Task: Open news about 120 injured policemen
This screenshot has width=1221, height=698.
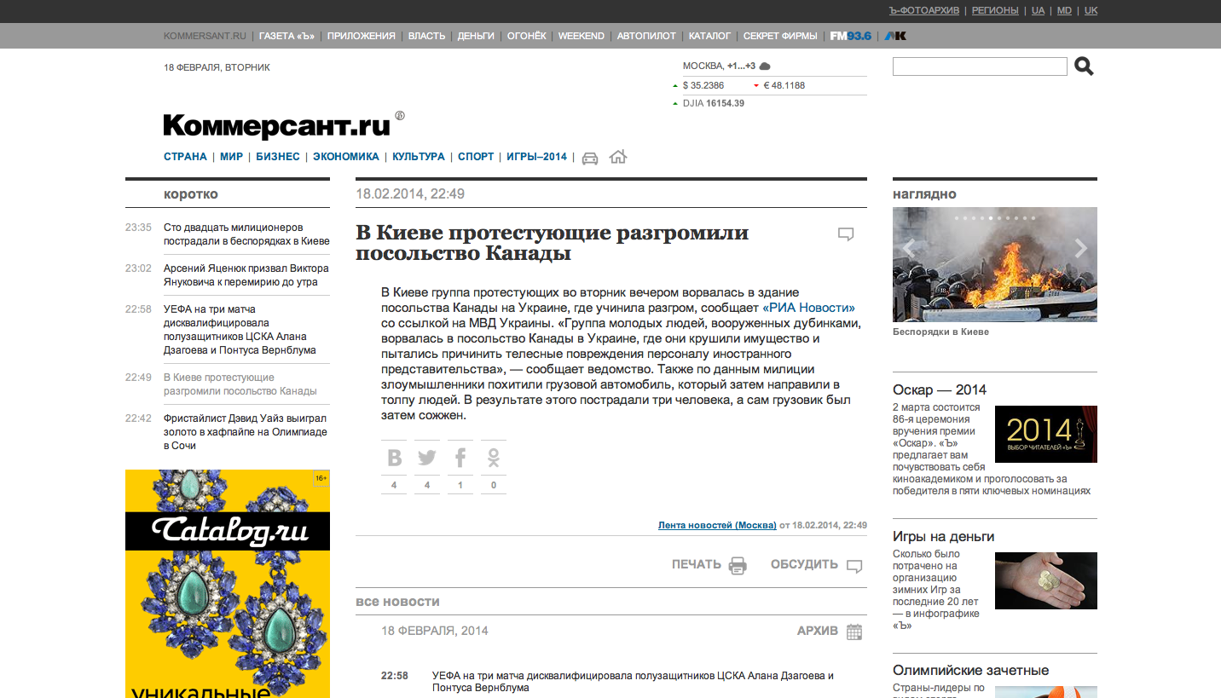Action: tap(246, 234)
